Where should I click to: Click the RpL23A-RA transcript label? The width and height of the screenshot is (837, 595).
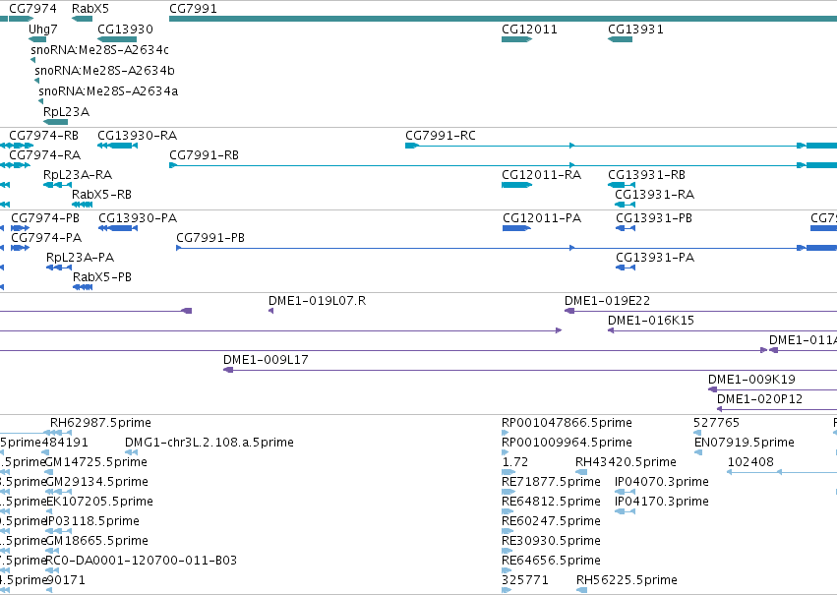tap(78, 175)
